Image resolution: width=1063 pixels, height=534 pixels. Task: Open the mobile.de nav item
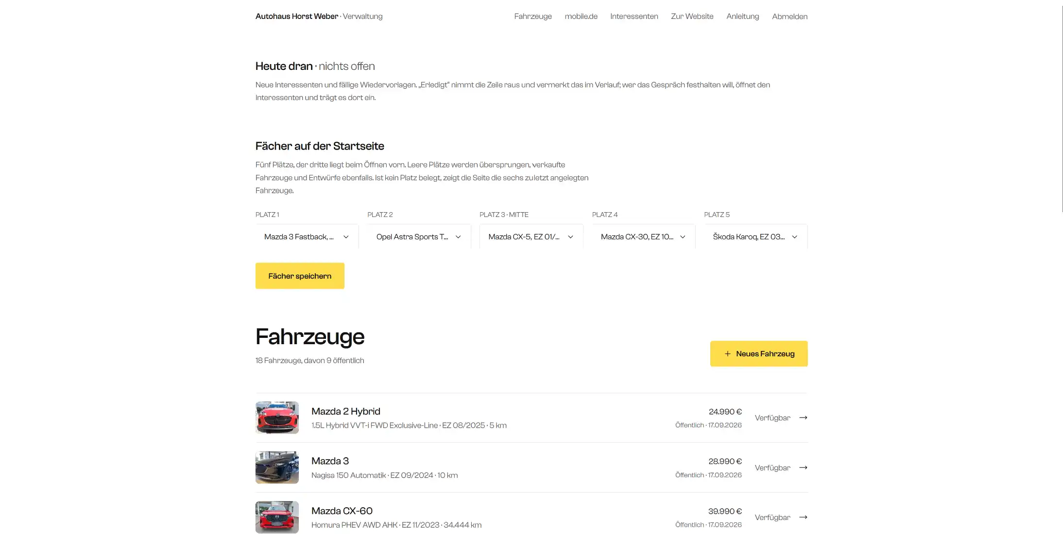(581, 17)
